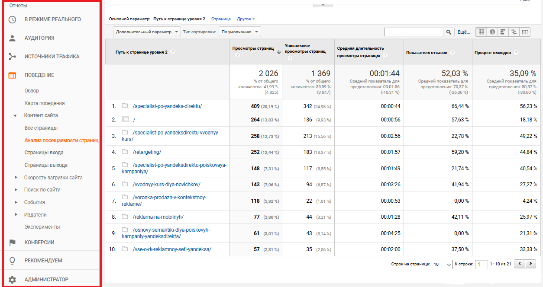
Task: Open the rows per page dropdown
Action: (442, 264)
